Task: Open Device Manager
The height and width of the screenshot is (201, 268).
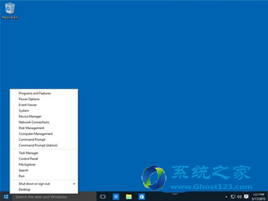Action: pos(44,116)
